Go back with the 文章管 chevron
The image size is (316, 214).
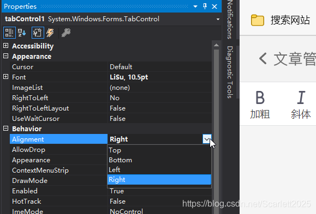coord(263,58)
